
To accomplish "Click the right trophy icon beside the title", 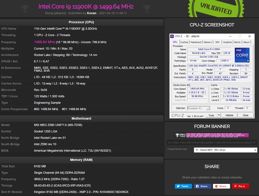I will [147, 9].
